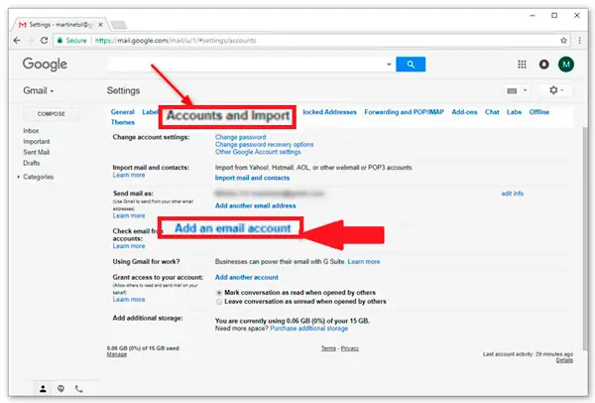The height and width of the screenshot is (403, 595).
Task: Click the Google logo
Action: tap(45, 65)
